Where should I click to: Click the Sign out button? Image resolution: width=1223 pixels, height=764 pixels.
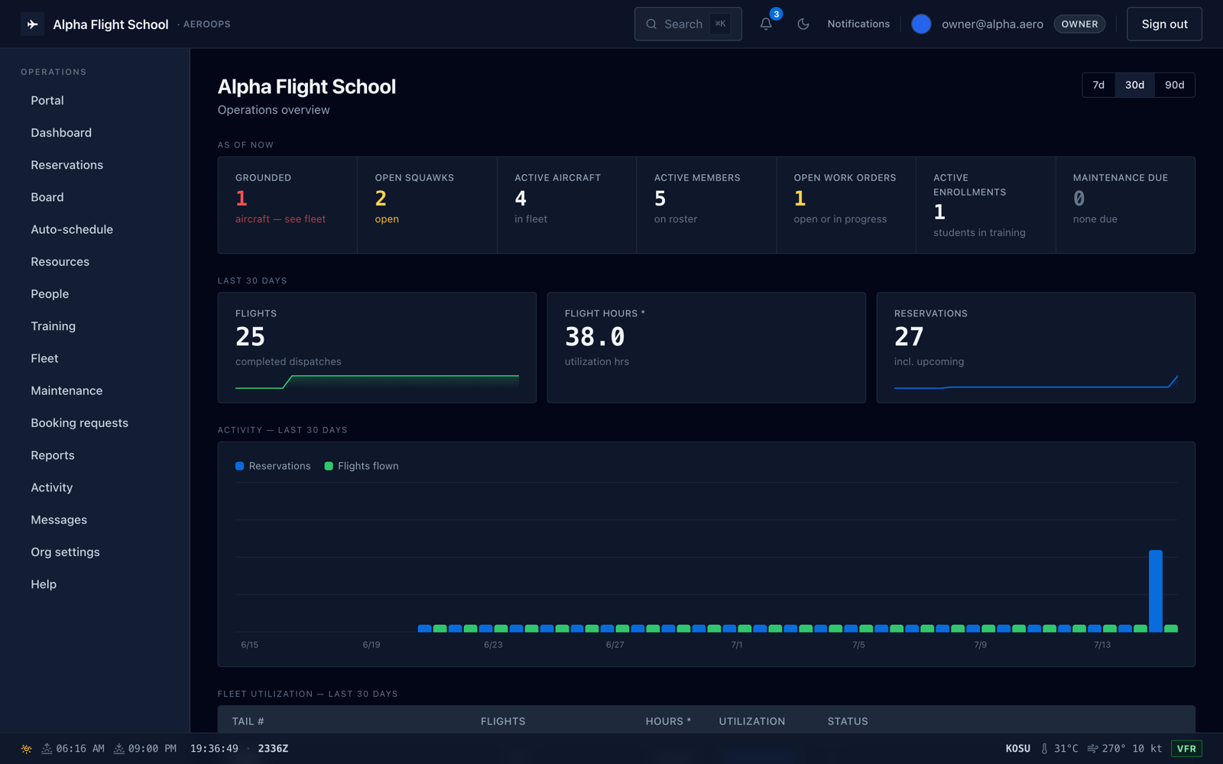(1164, 24)
